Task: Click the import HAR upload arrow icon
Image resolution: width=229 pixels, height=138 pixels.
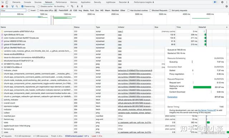Action: click(x=78, y=6)
